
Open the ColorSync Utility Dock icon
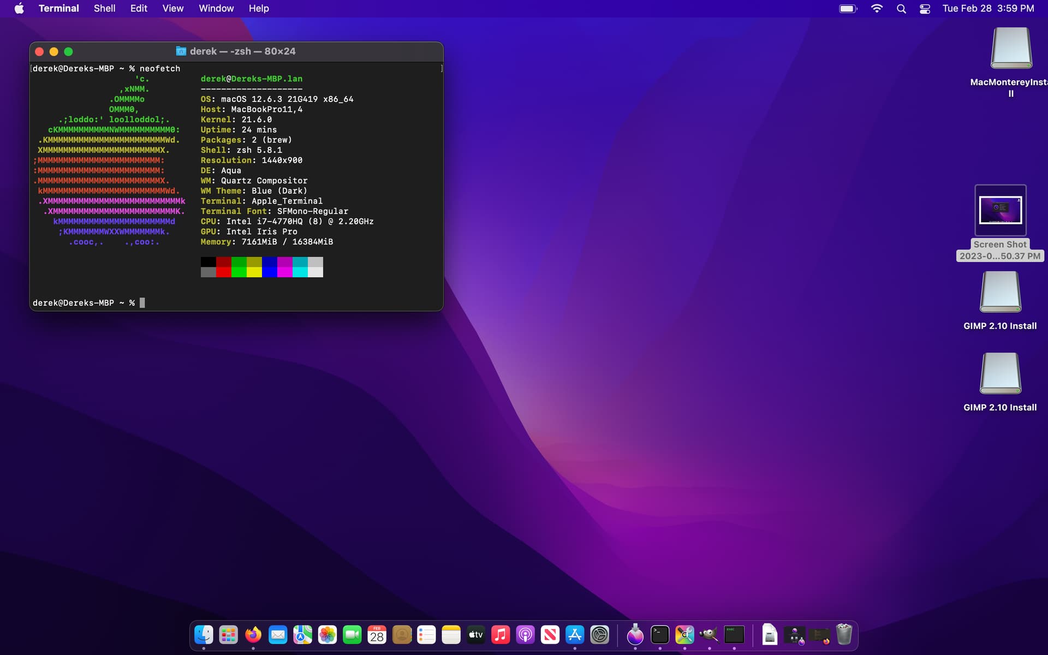[684, 635]
